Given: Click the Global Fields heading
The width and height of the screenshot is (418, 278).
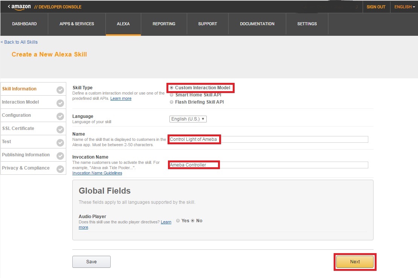Looking at the screenshot, I should [105, 191].
